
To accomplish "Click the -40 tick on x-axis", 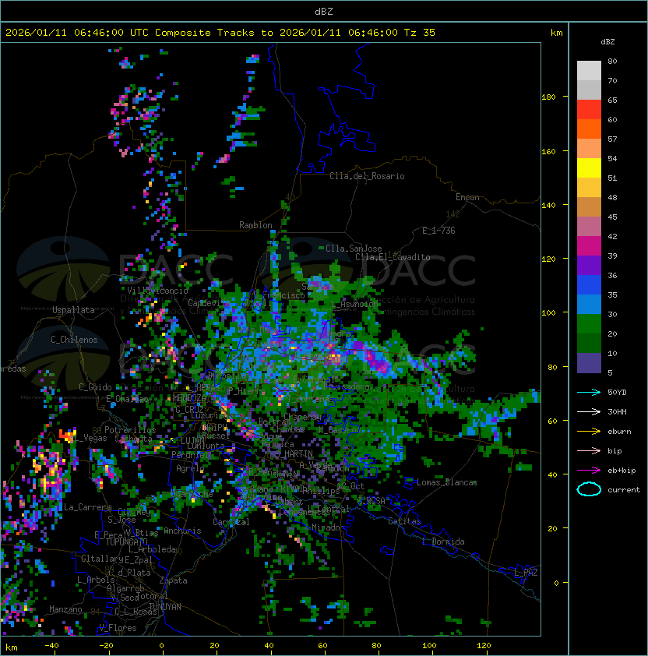I will coord(51,646).
